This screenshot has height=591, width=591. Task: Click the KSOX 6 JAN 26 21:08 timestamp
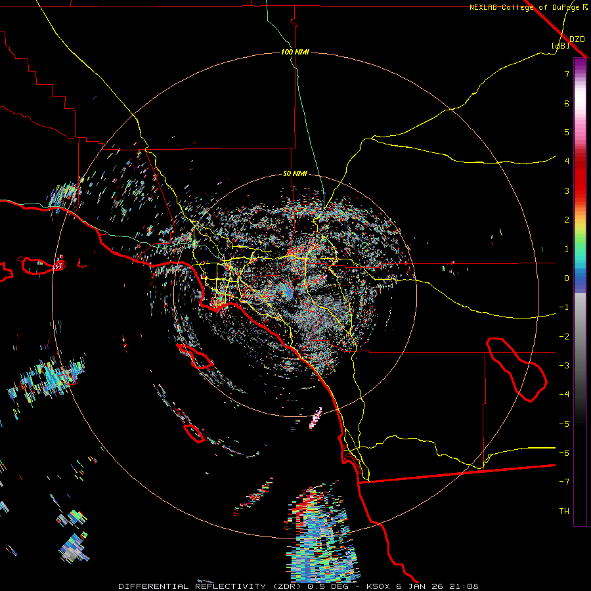click(x=422, y=586)
